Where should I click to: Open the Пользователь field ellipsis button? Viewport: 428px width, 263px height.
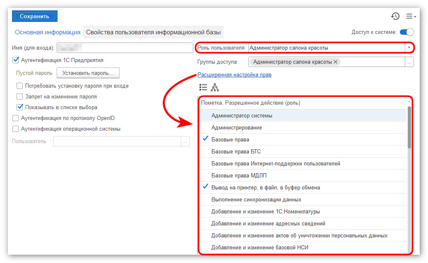185,141
